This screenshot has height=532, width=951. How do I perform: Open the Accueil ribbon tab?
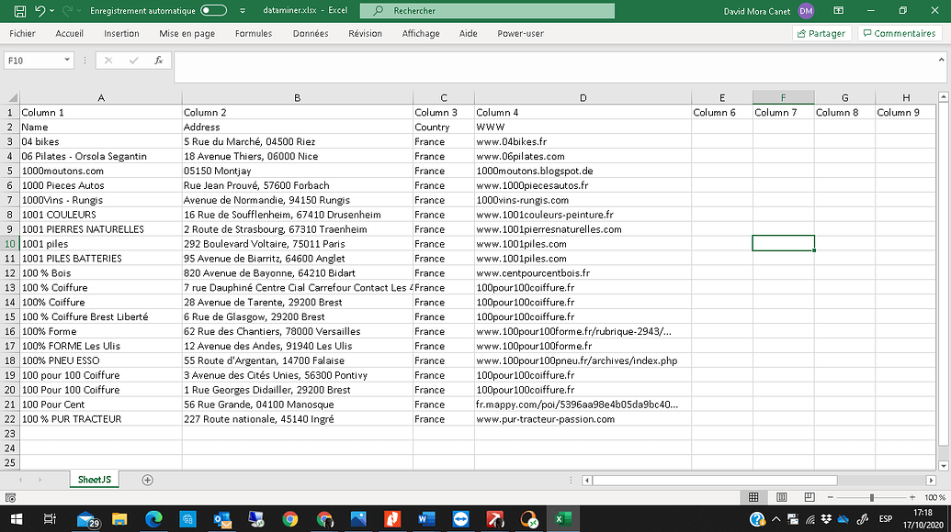point(69,33)
